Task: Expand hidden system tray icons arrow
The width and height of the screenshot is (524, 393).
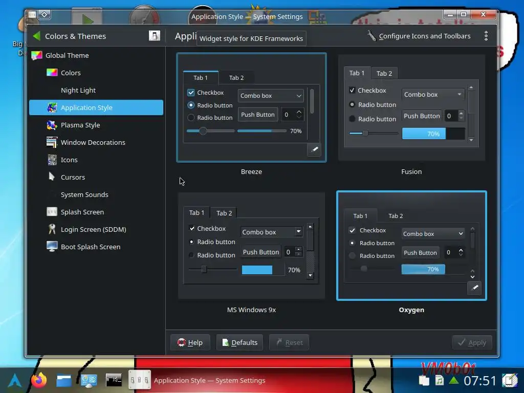Action: pyautogui.click(x=453, y=380)
